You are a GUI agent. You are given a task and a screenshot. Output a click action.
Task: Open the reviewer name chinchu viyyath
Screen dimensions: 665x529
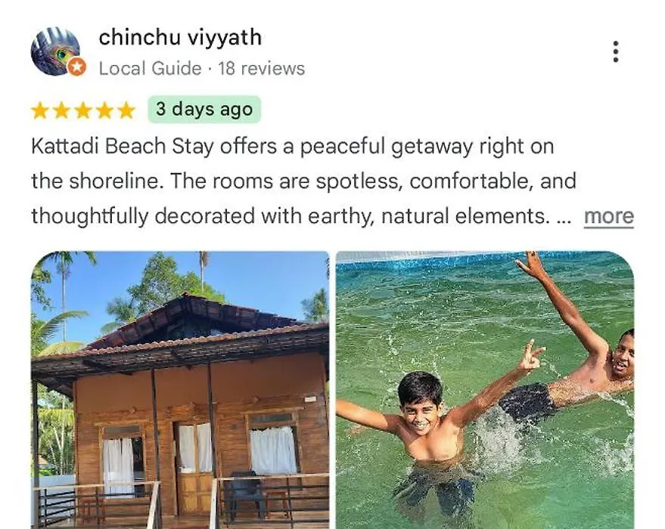point(180,37)
